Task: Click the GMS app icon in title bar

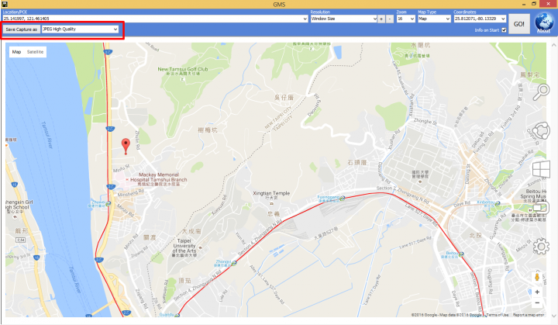Action: pyautogui.click(x=5, y=4)
